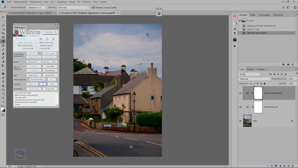This screenshot has height=168, width=298.
Task: Click the Skin Desaturation button
Action: (x=37, y=79)
